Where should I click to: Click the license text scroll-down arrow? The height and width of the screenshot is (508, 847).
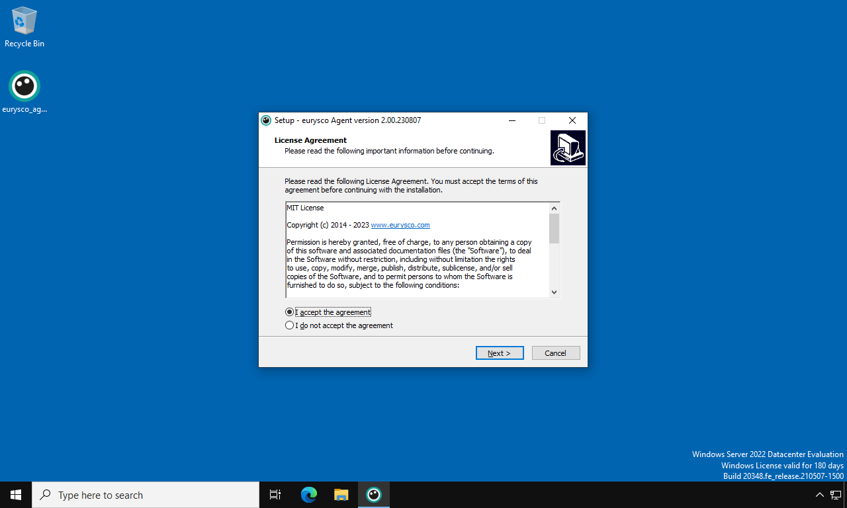555,292
